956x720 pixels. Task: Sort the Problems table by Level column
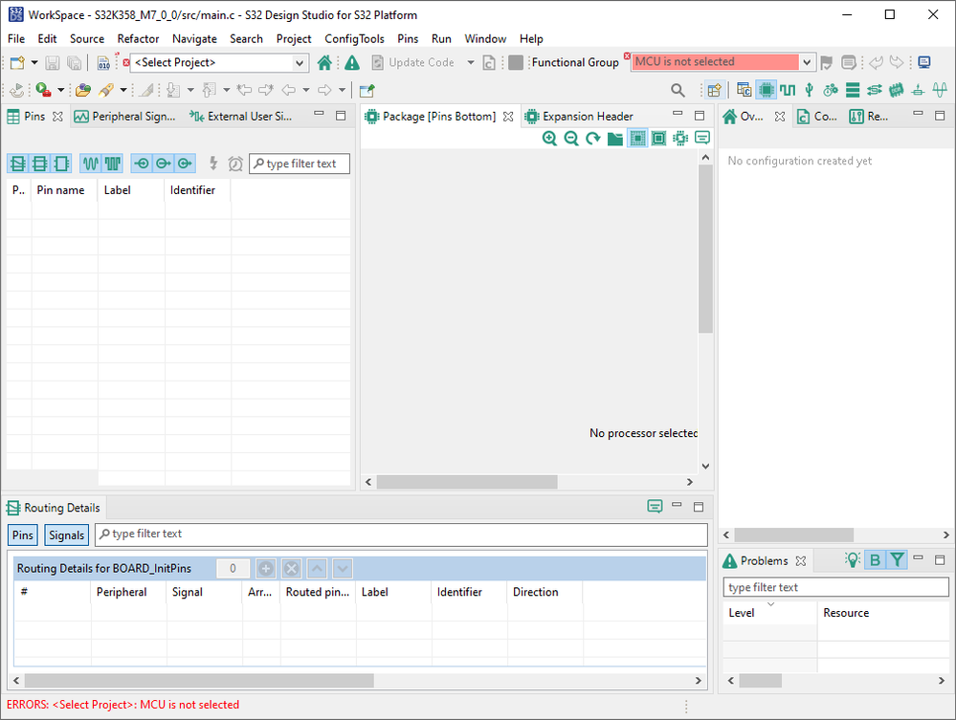[768, 613]
